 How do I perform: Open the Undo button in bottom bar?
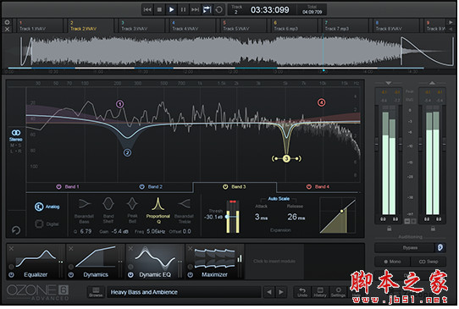[302, 292]
